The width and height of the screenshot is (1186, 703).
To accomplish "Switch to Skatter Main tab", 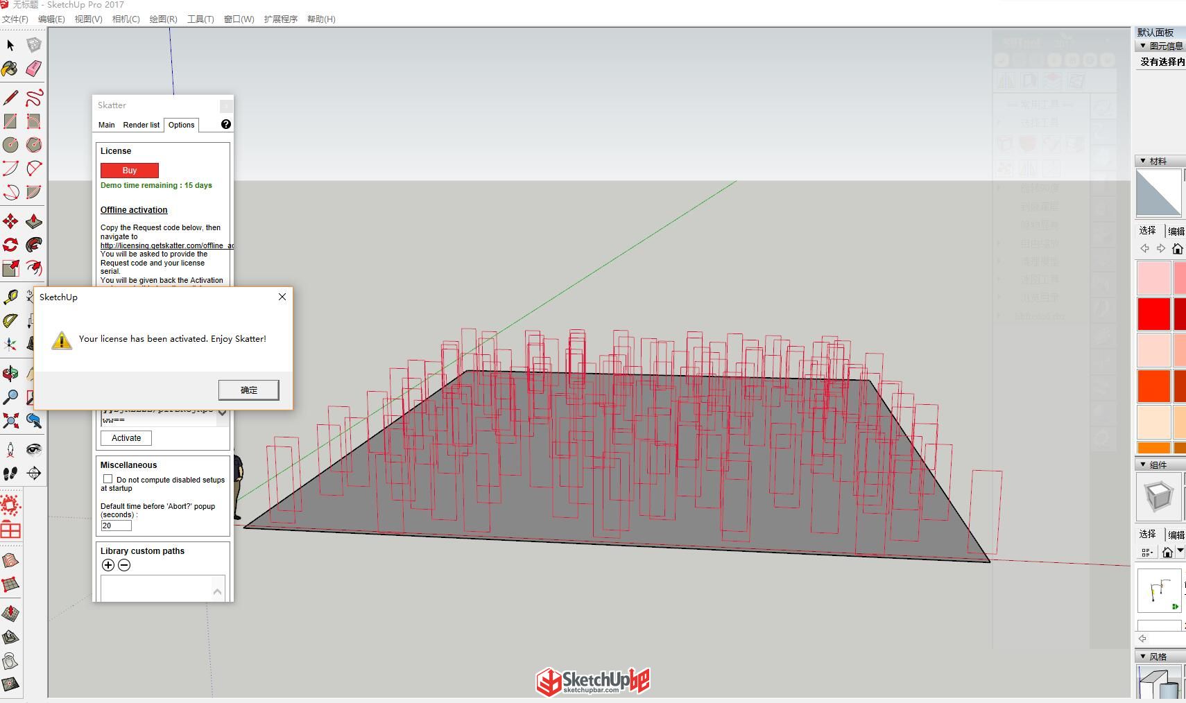I will coord(107,125).
